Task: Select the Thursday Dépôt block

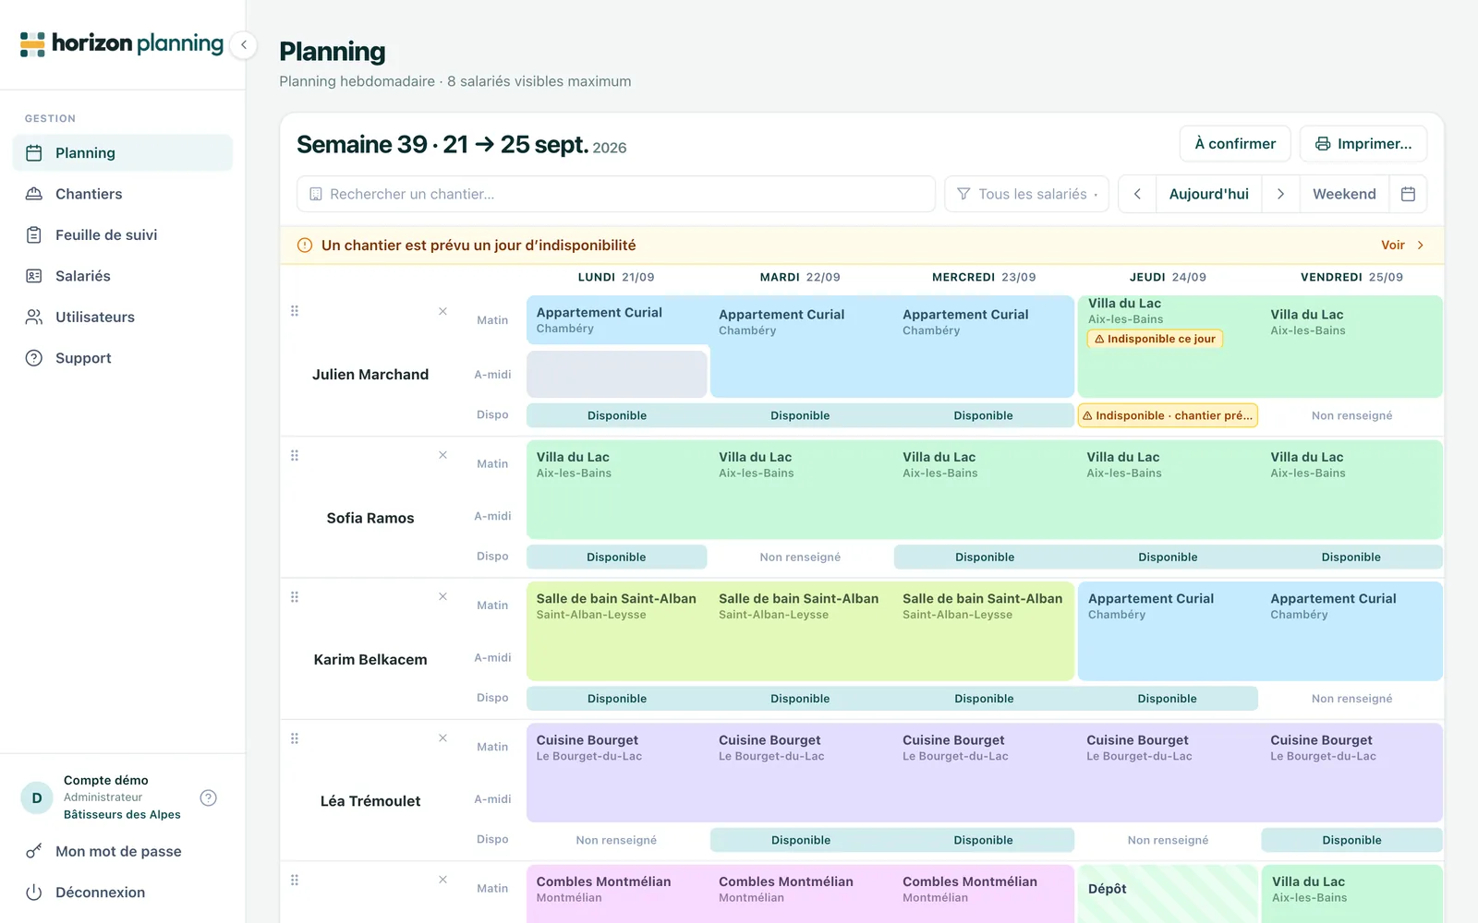Action: coord(1168,893)
